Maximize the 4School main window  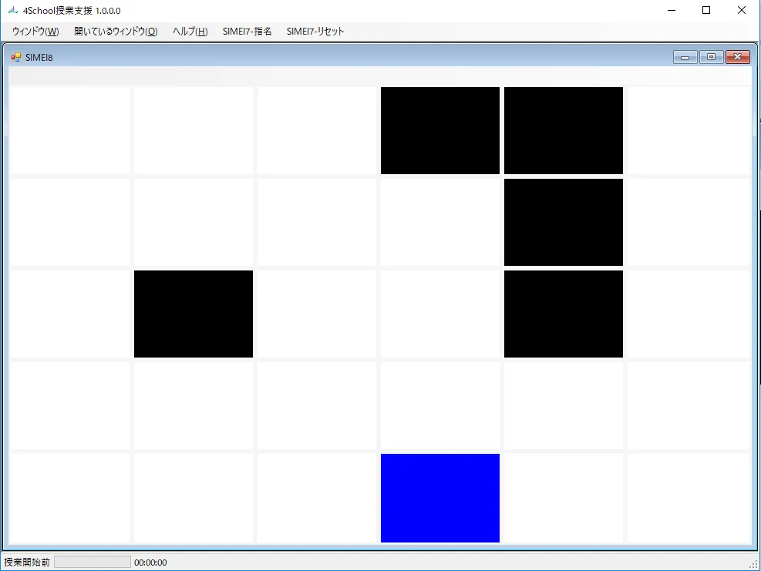coord(706,10)
